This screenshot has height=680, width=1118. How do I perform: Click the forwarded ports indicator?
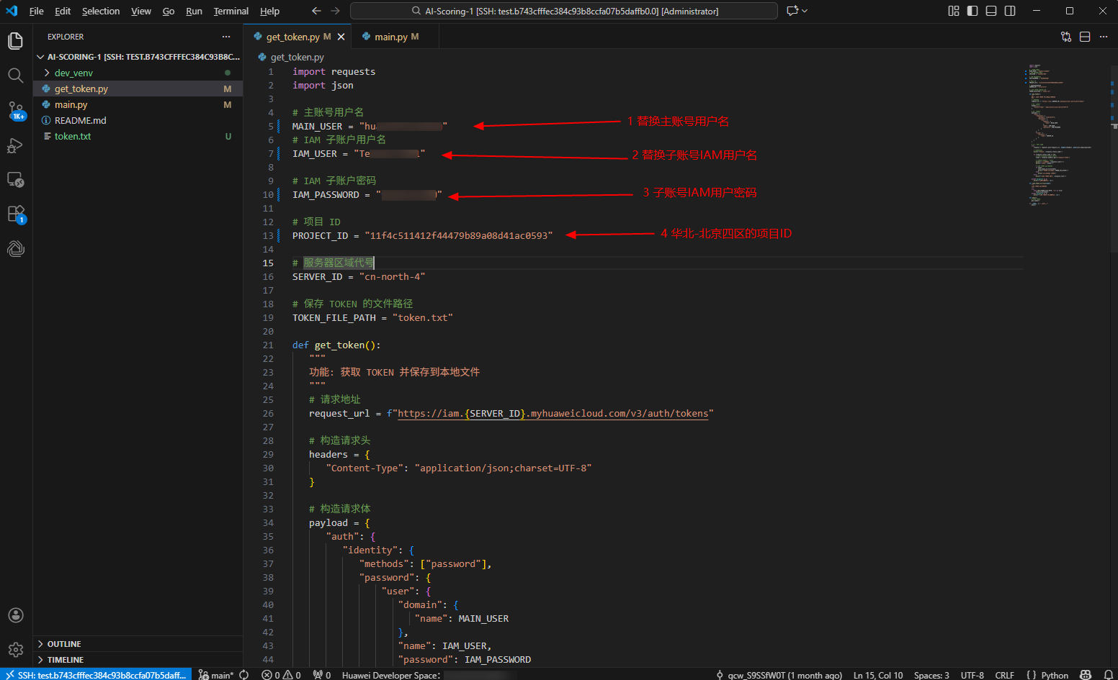pyautogui.click(x=322, y=675)
